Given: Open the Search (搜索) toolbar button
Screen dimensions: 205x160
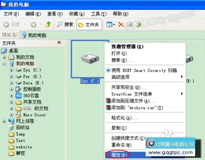Looking at the screenshot, I should click(x=65, y=25).
